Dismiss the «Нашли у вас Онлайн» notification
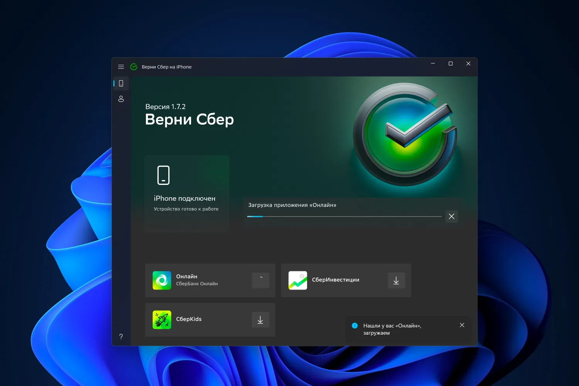This screenshot has height=386, width=579. point(462,325)
